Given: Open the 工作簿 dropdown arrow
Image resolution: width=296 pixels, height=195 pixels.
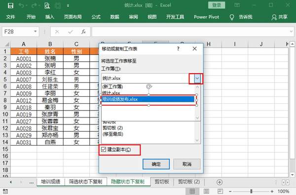Looking at the screenshot, I should (197, 78).
